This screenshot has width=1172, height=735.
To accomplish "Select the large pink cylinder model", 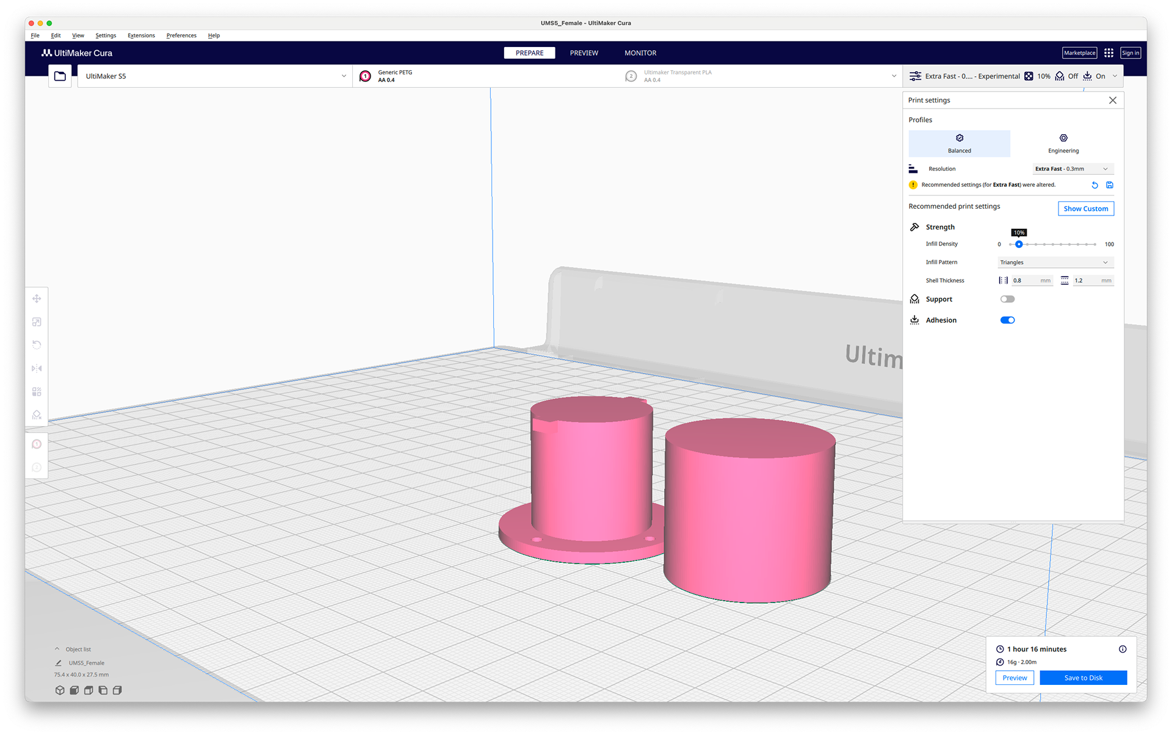I will 750,513.
